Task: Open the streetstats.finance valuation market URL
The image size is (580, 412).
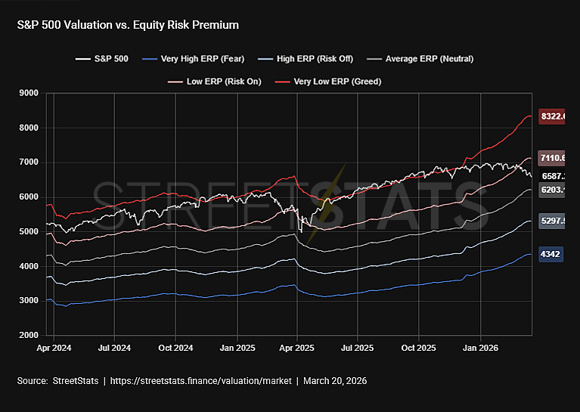Action: pyautogui.click(x=201, y=381)
